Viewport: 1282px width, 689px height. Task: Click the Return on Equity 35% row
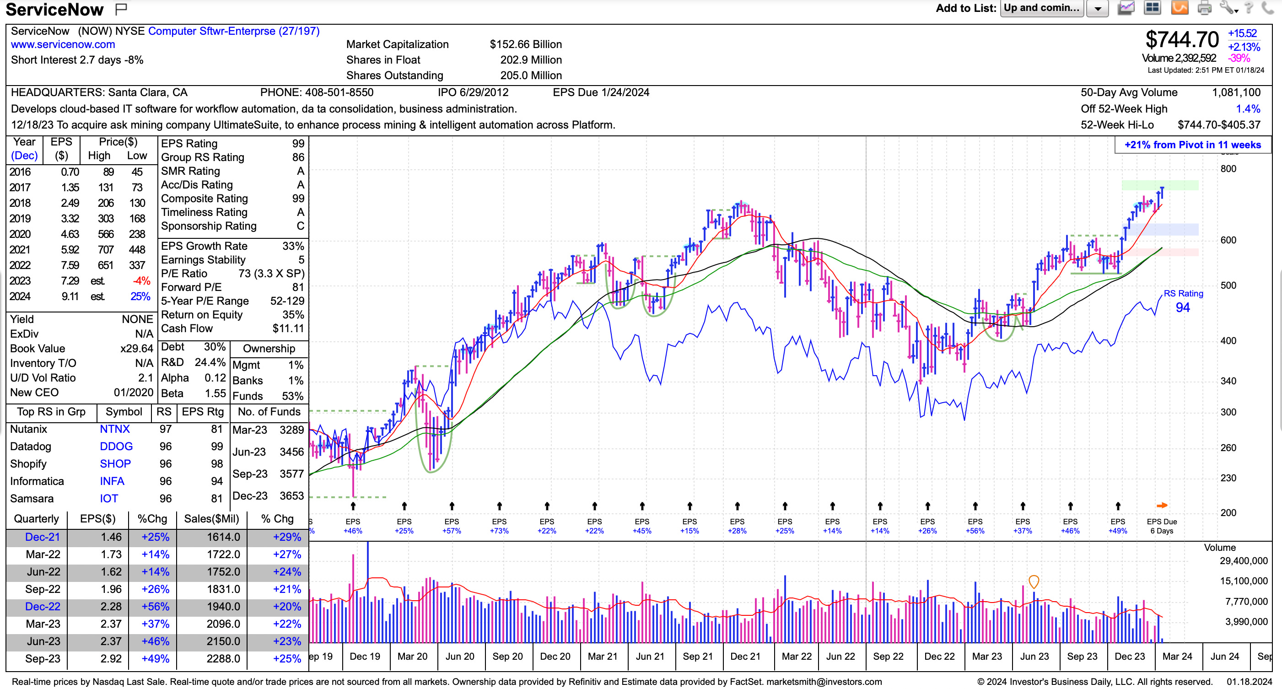[x=232, y=314]
